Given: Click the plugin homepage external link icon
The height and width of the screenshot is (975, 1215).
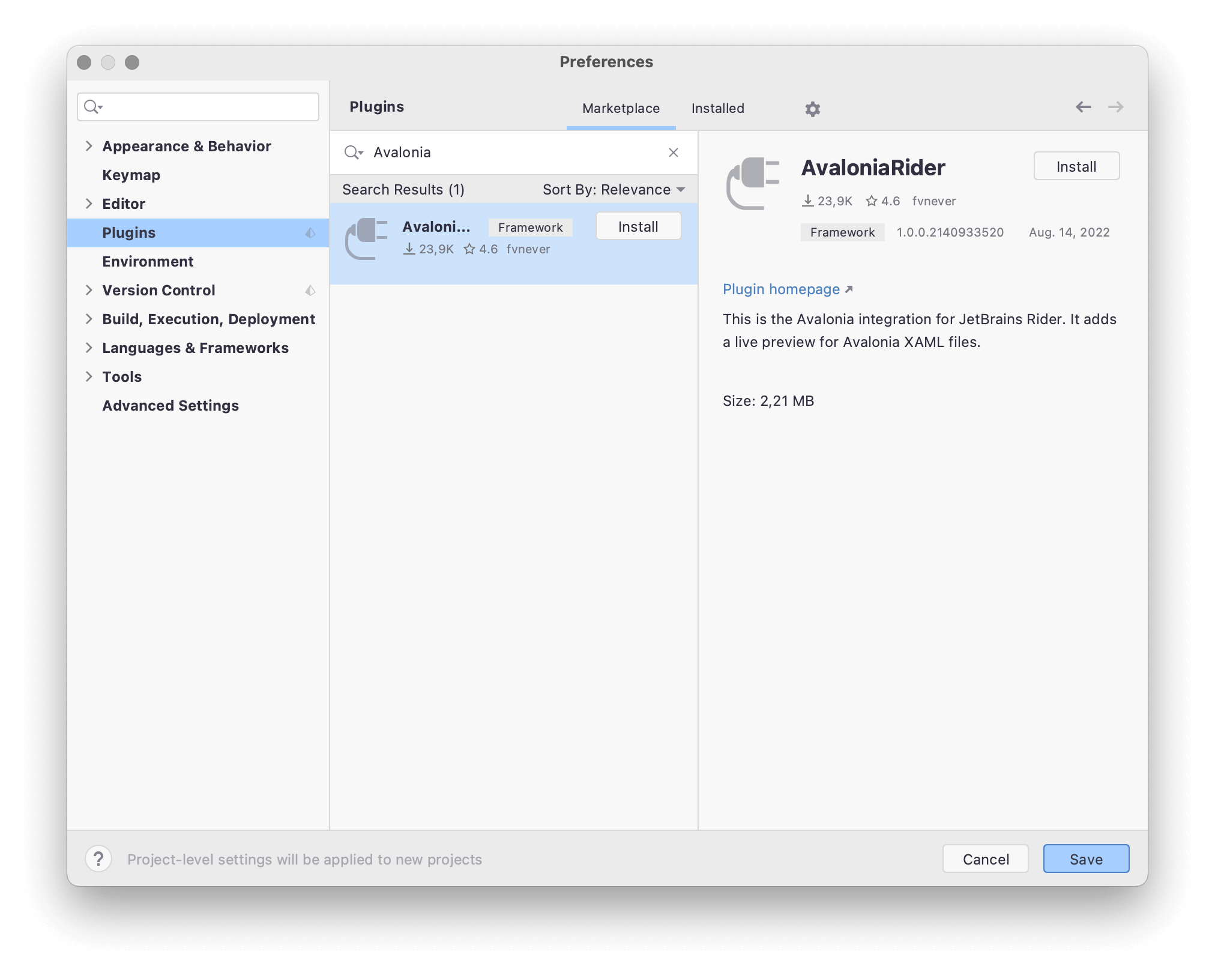Looking at the screenshot, I should point(847,289).
